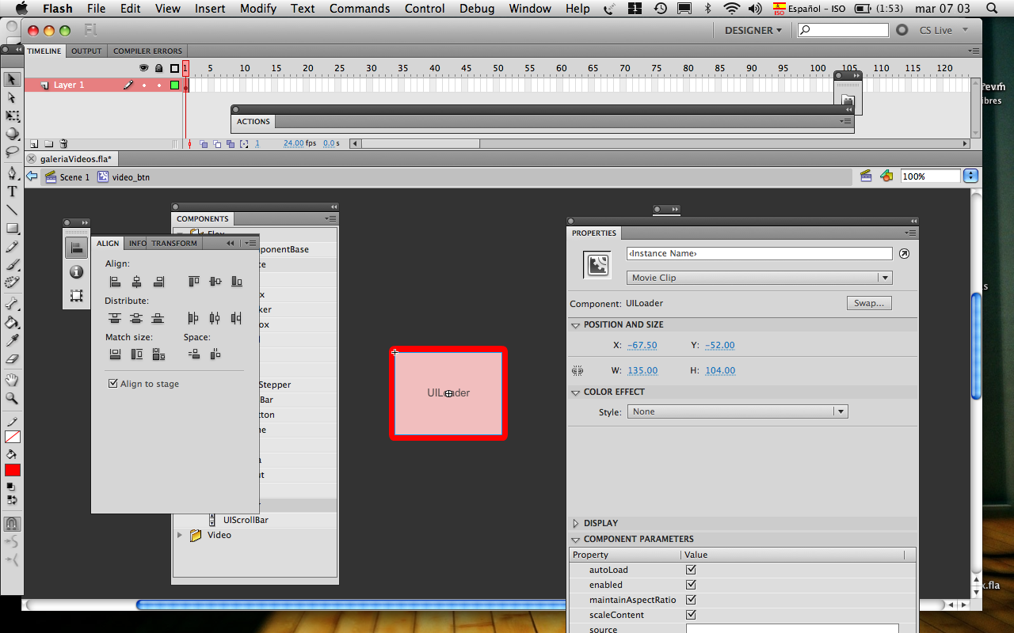Screen dimensions: 1014x633
Task: Toggle Layer 1 visibility dot
Action: [x=144, y=85]
